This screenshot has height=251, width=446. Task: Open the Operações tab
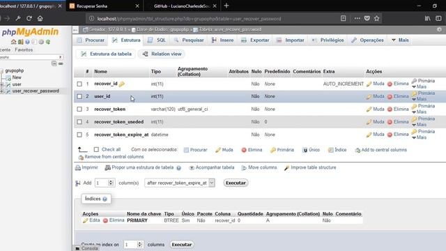[x=368, y=40]
